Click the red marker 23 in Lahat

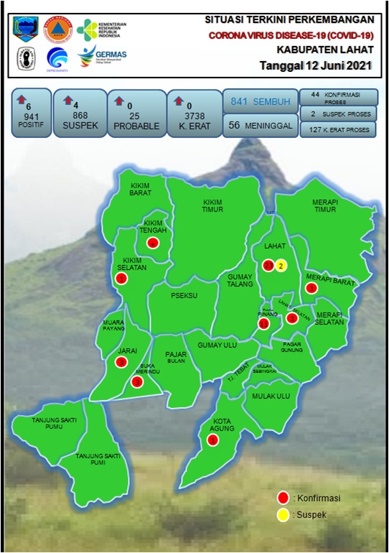[268, 266]
